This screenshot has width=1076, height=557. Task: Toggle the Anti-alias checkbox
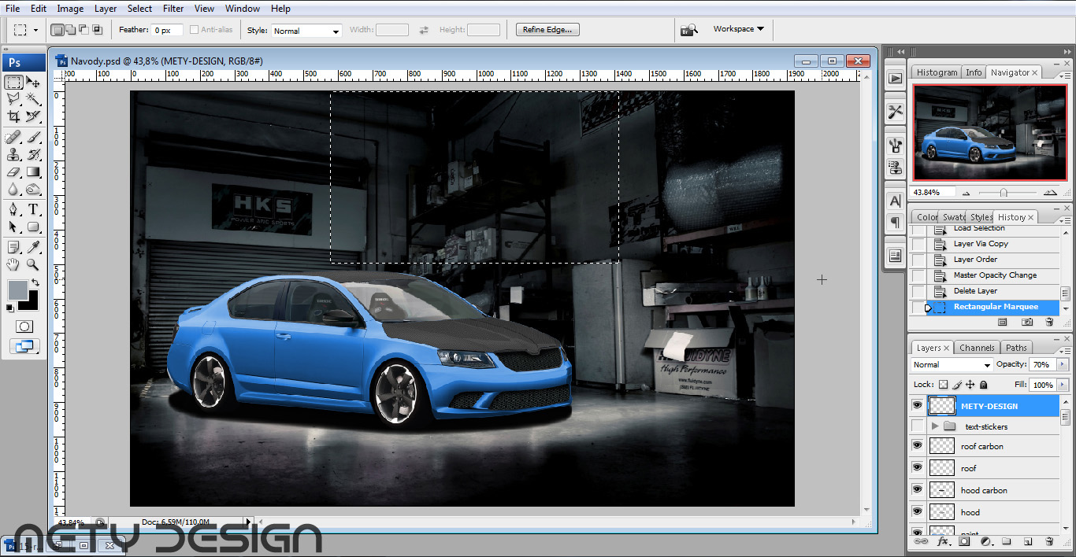(194, 30)
